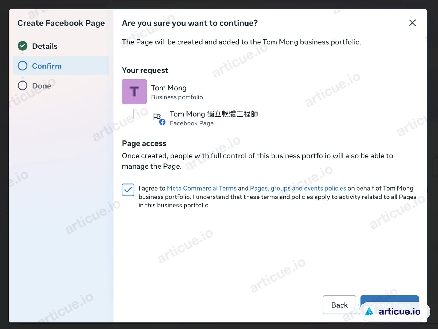Click the Facebook Page flag icon
The image size is (438, 329).
tap(159, 119)
